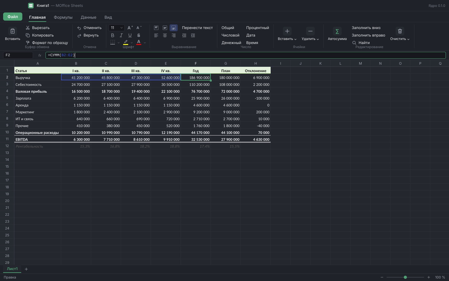Click the borders grid icon

(x=113, y=42)
